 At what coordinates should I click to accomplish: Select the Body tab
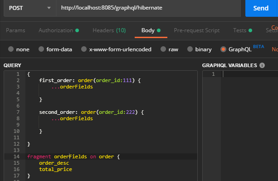(x=151, y=30)
